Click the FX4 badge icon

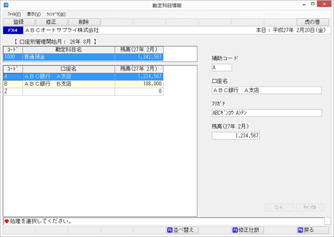click(13, 30)
